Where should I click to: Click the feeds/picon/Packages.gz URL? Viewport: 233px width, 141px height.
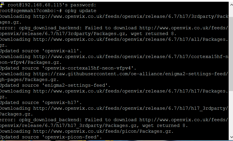(x=103, y=131)
